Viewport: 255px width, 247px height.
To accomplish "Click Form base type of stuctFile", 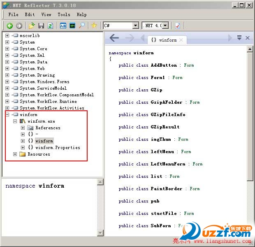I will coord(189,213).
